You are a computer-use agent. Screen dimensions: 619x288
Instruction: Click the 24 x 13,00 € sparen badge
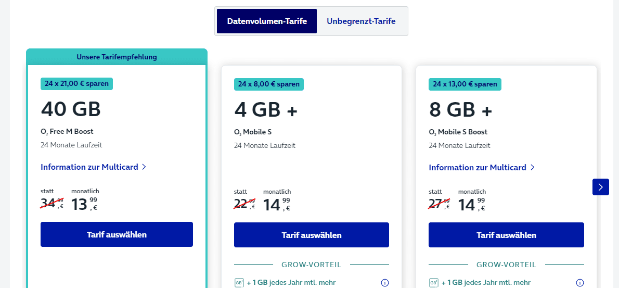coord(465,84)
